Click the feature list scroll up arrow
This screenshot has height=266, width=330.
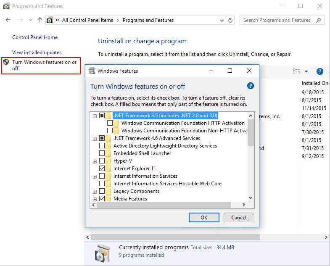[x=251, y=116]
